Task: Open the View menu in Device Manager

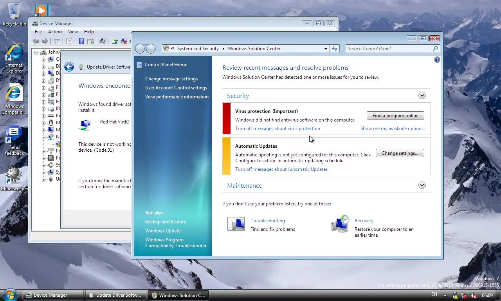Action: pos(73,32)
